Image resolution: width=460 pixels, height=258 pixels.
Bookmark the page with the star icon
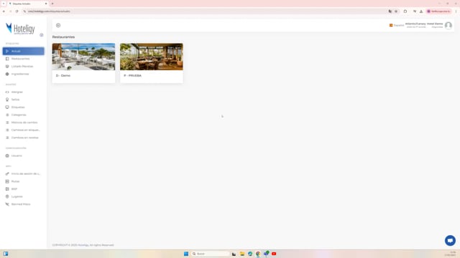pos(396,11)
